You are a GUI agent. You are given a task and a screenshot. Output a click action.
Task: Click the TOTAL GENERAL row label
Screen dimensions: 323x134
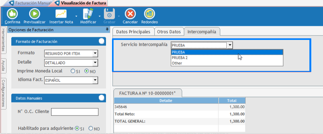[130, 121]
